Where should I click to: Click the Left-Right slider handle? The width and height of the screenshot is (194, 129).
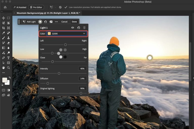coord(65,45)
